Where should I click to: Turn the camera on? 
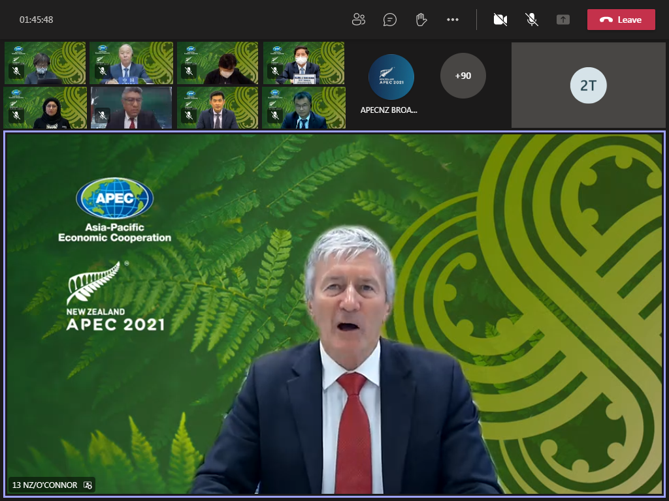(500, 20)
